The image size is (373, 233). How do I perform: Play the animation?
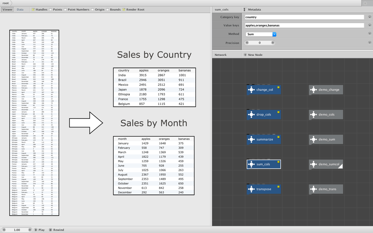(40, 230)
